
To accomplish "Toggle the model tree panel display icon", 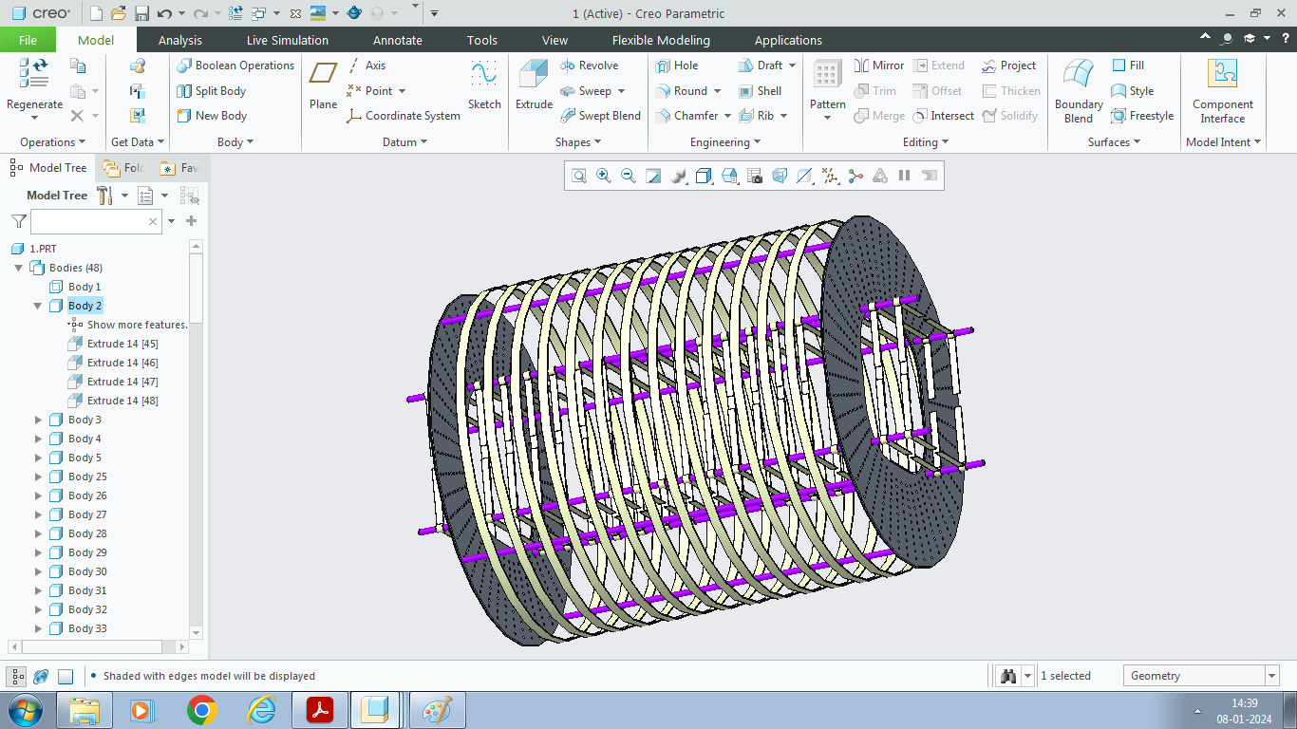I will [17, 676].
